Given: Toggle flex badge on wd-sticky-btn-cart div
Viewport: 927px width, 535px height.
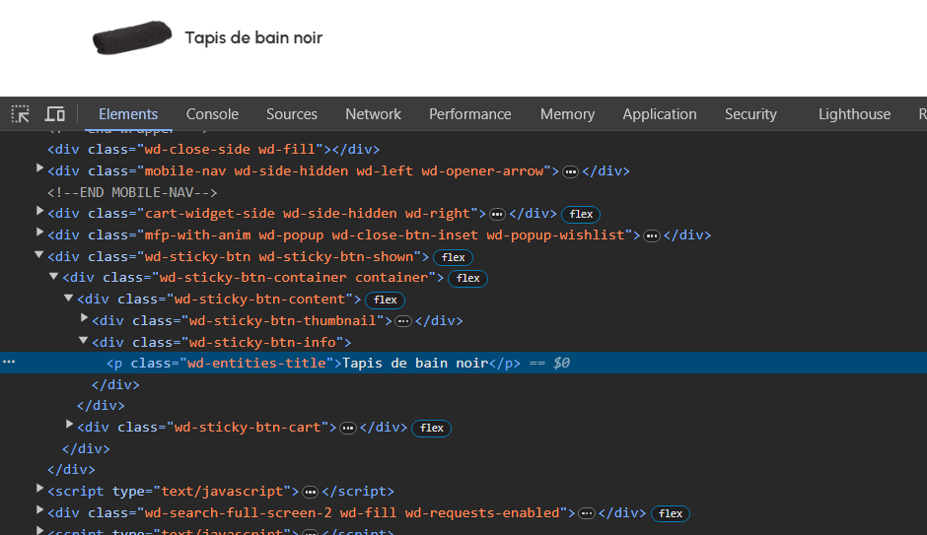Looking at the screenshot, I should tap(432, 429).
